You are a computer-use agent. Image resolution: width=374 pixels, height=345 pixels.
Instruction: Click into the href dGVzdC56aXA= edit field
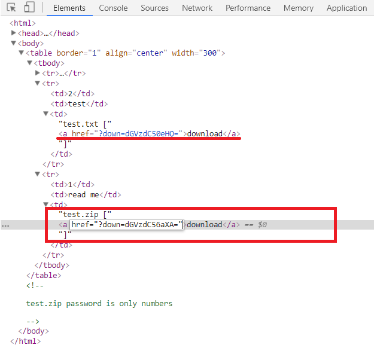click(x=127, y=225)
